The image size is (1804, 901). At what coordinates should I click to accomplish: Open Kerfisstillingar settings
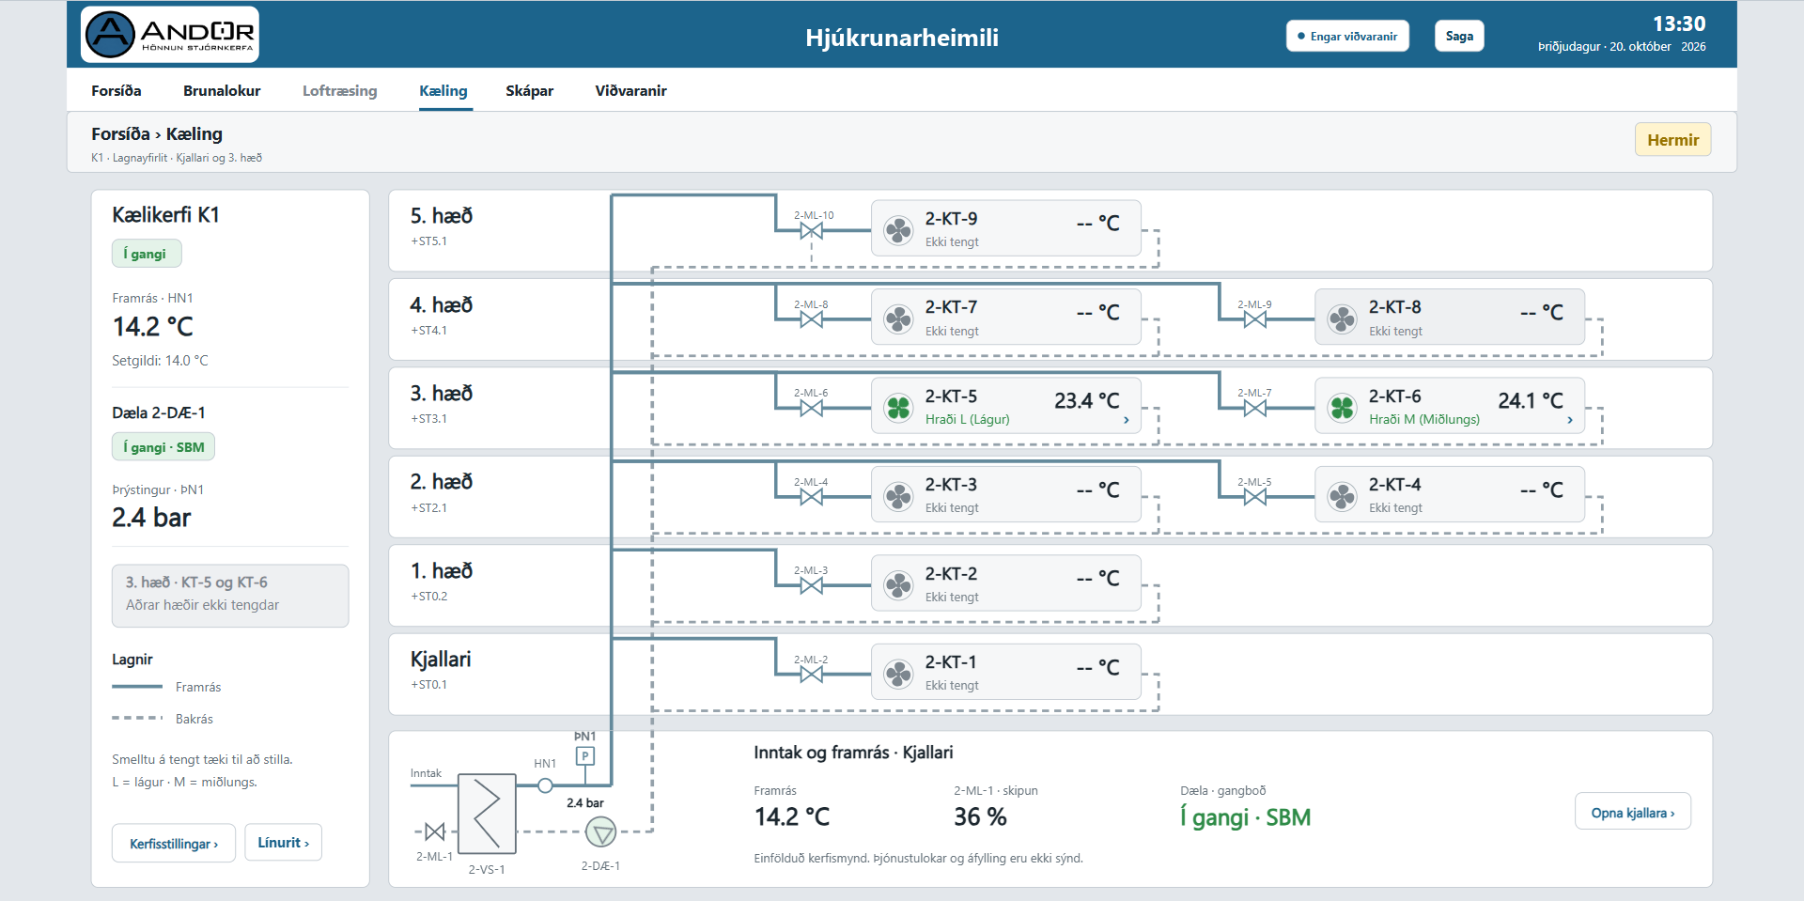tap(174, 843)
